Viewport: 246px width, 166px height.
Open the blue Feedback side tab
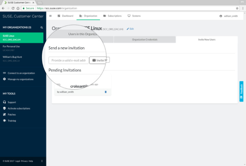[x=241, y=91]
